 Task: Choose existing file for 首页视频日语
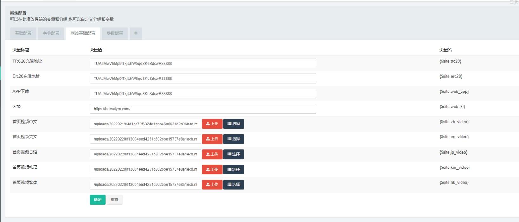coord(234,154)
